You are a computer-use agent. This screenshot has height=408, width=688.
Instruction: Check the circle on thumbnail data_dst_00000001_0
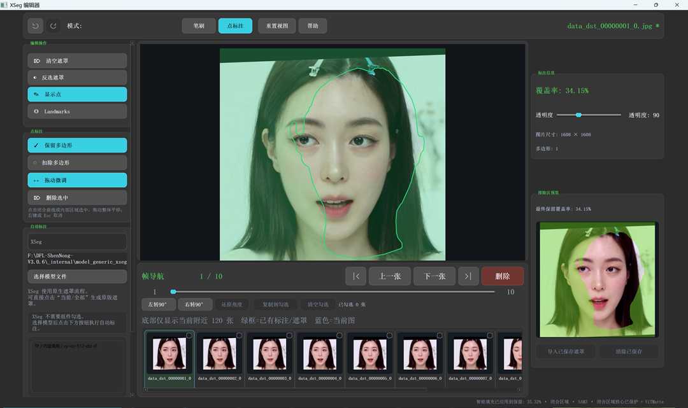(189, 335)
